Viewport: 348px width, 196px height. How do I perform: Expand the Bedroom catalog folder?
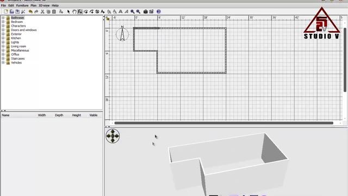tap(3, 22)
